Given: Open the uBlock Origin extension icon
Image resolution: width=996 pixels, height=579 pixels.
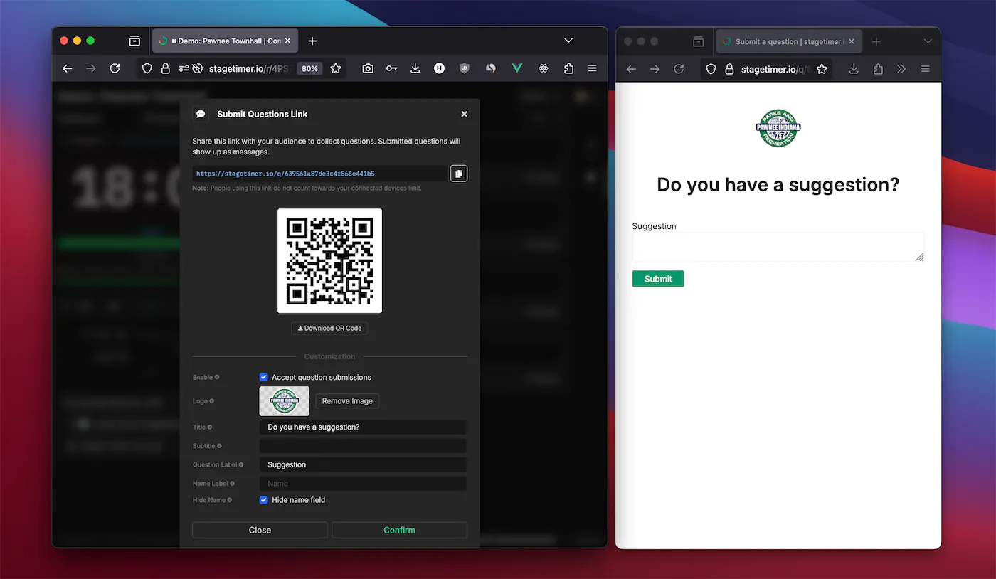Looking at the screenshot, I should click(464, 68).
